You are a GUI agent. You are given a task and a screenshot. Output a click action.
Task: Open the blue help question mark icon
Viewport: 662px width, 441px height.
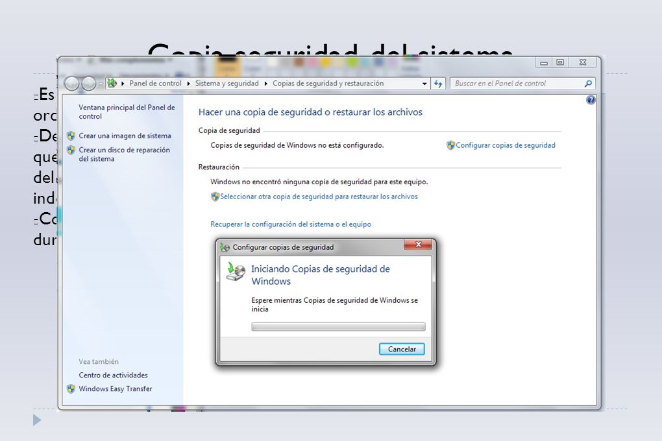click(x=591, y=100)
